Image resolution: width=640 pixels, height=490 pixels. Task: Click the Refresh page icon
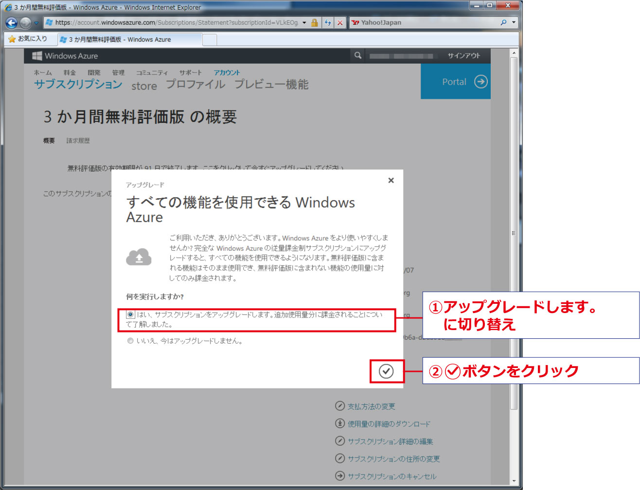click(328, 22)
